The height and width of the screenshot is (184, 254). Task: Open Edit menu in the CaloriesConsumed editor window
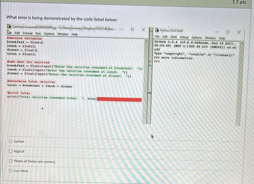(17, 33)
